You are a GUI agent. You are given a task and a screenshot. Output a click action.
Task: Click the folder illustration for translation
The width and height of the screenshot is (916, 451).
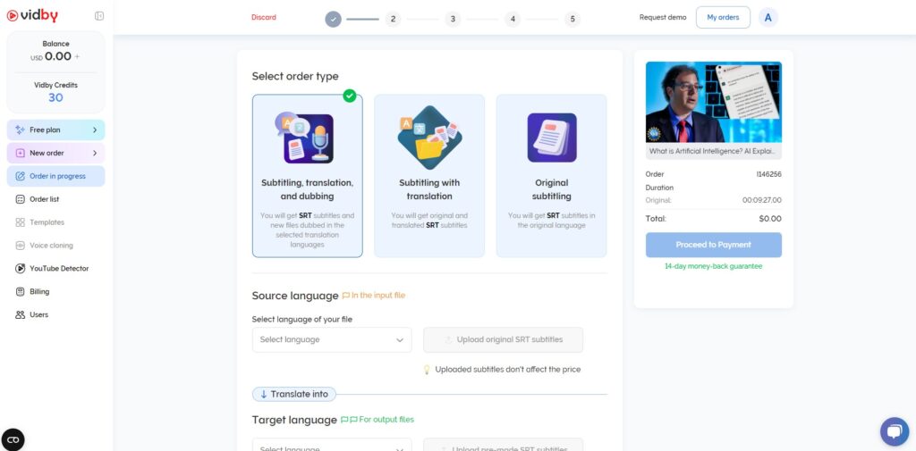429,138
